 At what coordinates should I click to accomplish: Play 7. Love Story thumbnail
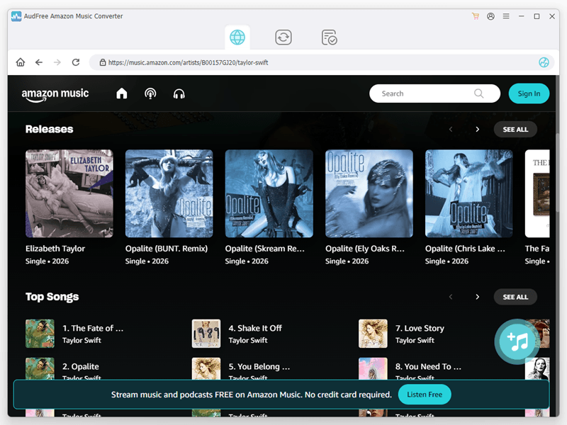373,333
